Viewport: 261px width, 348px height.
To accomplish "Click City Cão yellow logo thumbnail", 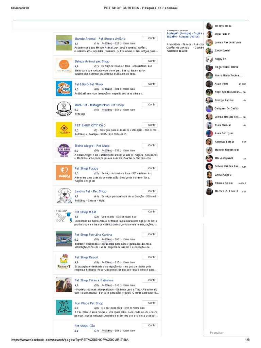I will click(x=64, y=129).
